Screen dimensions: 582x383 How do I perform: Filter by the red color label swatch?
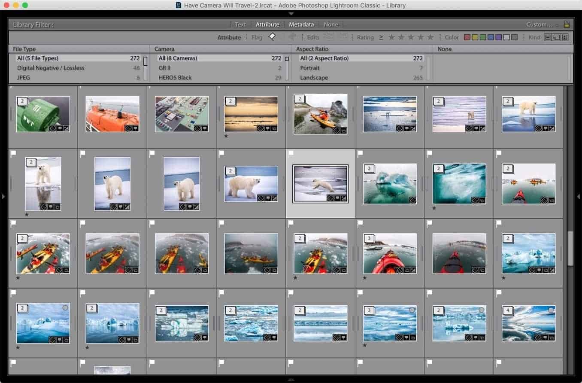pyautogui.click(x=467, y=37)
